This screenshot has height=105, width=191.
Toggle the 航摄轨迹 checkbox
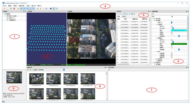pos(154,63)
